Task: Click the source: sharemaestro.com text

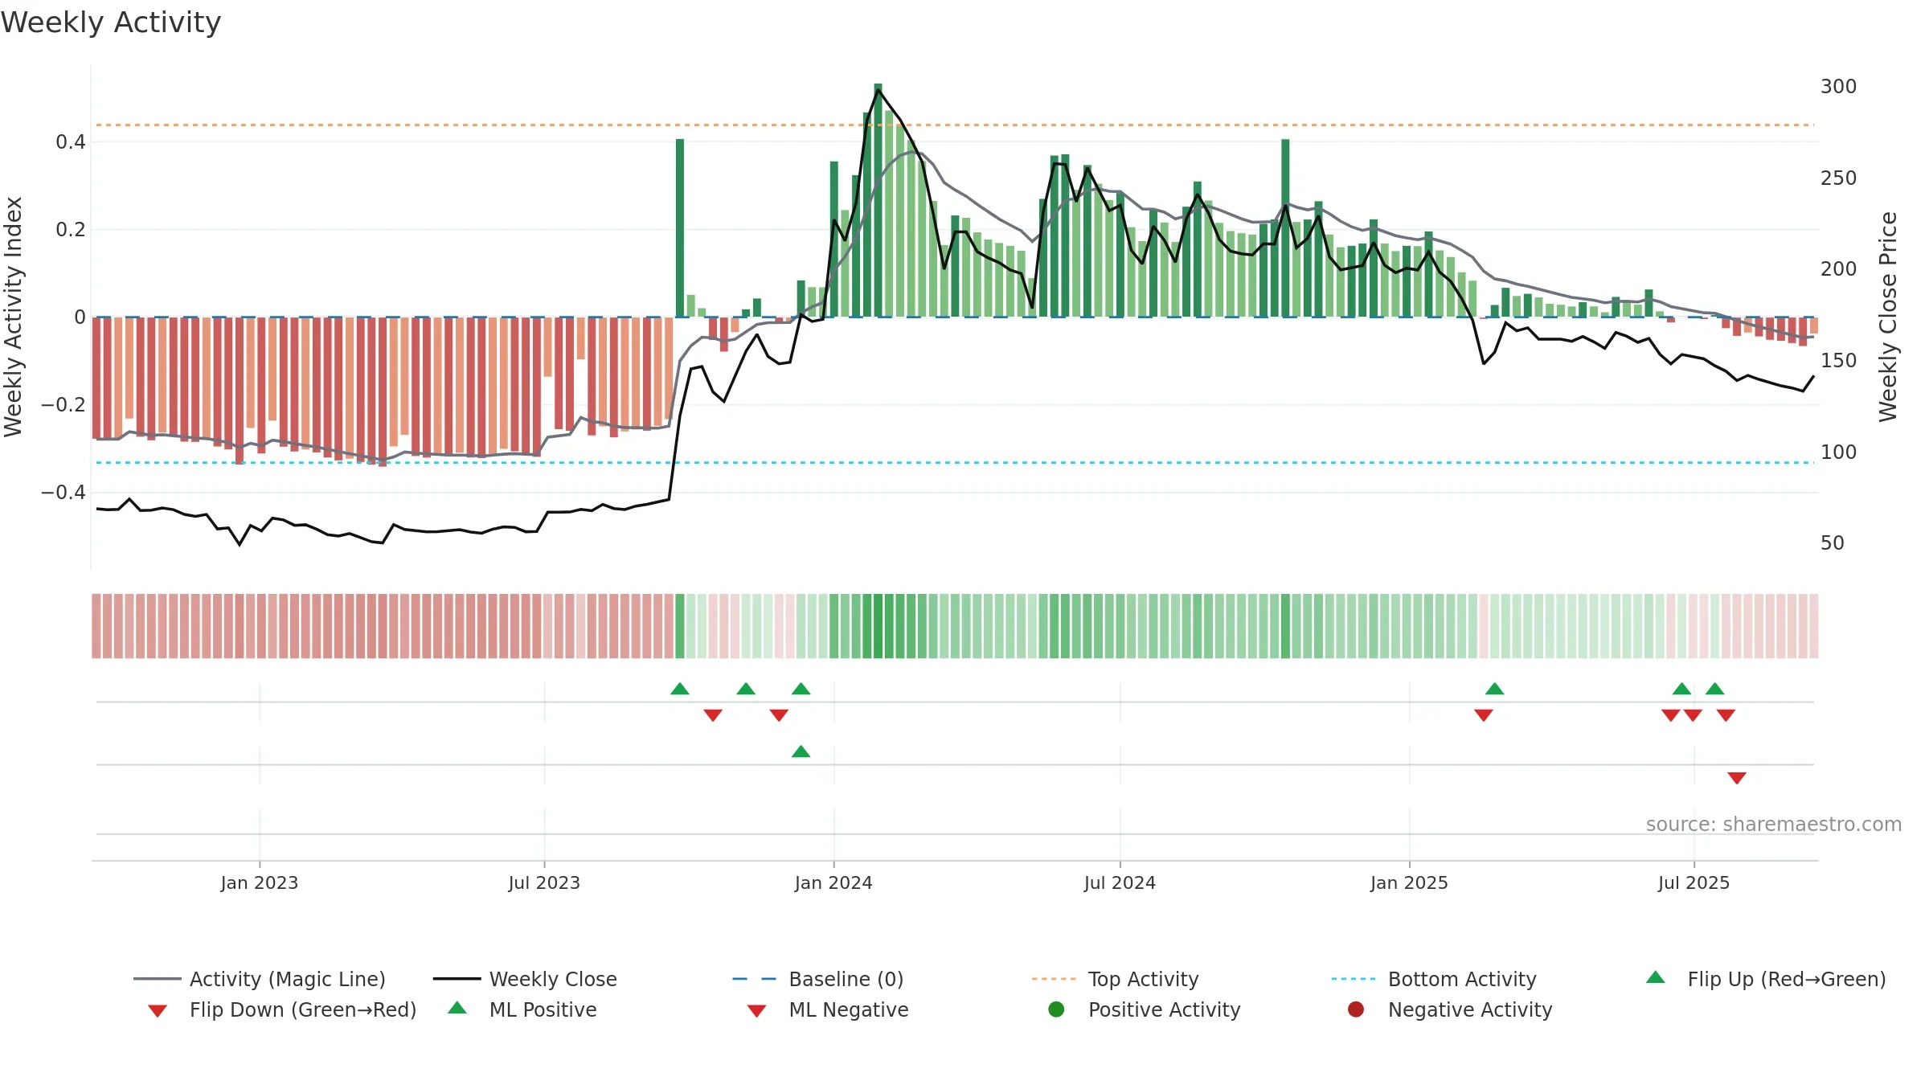Action: [x=1774, y=824]
